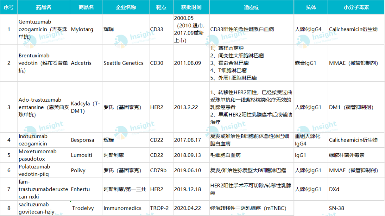Viewport: 385px width, 216px height.
Task: Click the Trodelvy trade name cell
Action: (x=86, y=208)
